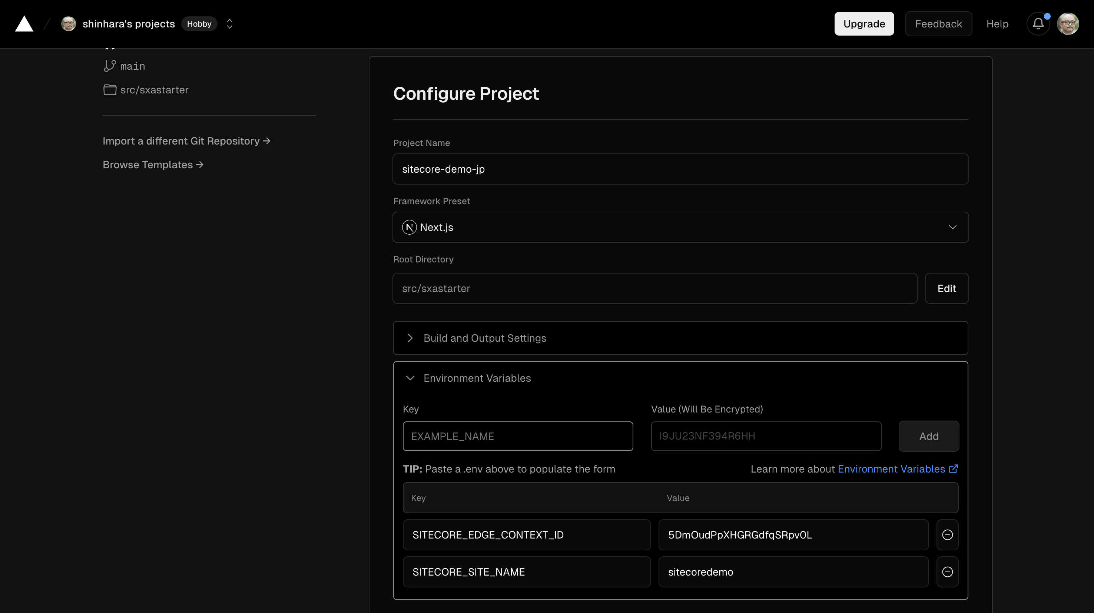Edit the SITECORE_EDGE_CONTEXT_ID key field

[x=527, y=535]
